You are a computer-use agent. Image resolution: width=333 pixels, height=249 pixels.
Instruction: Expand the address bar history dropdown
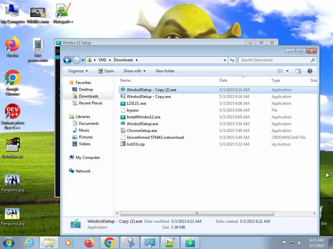225,60
